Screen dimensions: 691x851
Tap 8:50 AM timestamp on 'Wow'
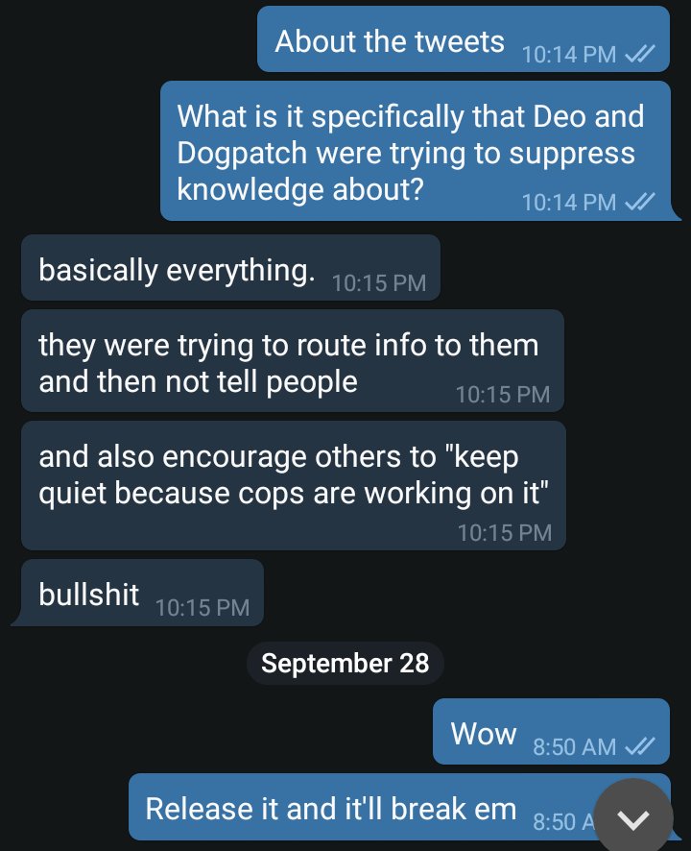(574, 747)
